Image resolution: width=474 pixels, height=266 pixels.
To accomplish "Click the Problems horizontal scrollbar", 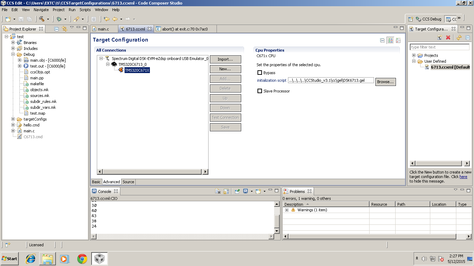I will 377,237.
